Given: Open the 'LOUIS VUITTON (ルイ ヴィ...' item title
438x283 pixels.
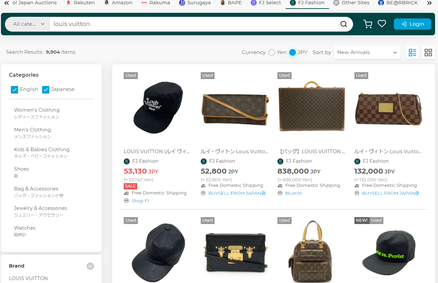Looking at the screenshot, I should click(157, 152).
